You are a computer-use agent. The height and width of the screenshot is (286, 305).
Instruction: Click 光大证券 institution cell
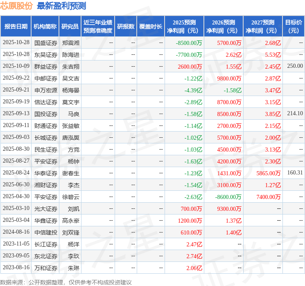pyautogui.click(x=46, y=209)
